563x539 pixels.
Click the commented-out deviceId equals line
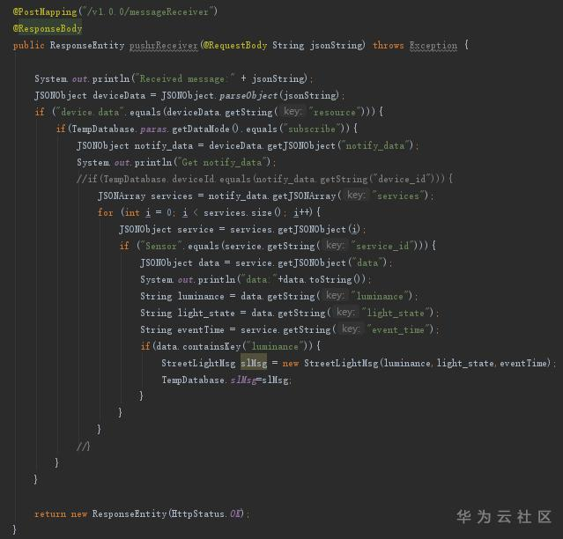pyautogui.click(x=264, y=179)
